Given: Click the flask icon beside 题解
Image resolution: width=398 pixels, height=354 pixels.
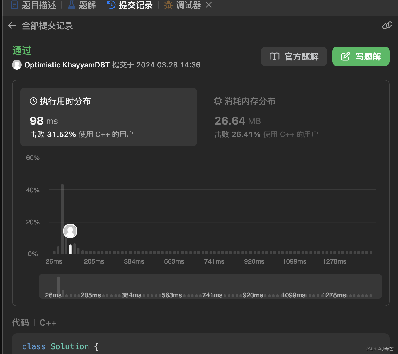Looking at the screenshot, I should click(x=72, y=5).
